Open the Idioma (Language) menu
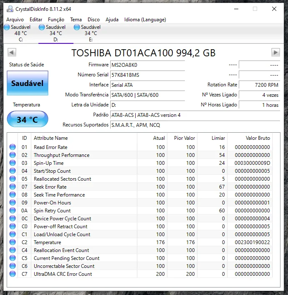This screenshot has width=288, height=295. click(x=145, y=20)
